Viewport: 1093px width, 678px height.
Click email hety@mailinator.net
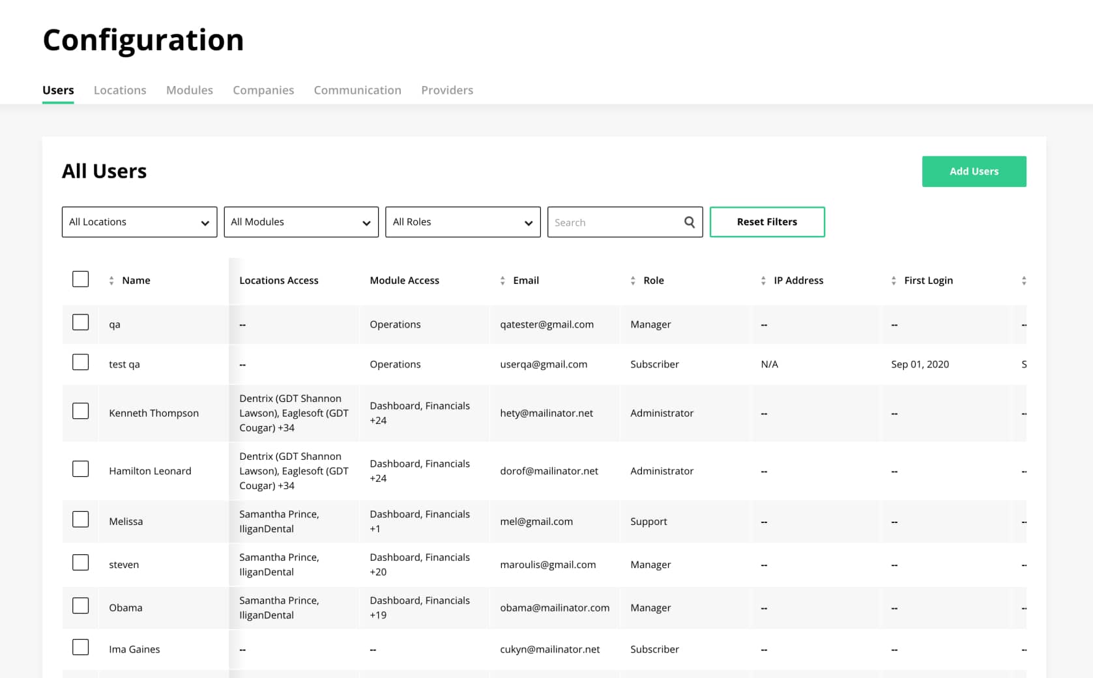[x=547, y=413]
